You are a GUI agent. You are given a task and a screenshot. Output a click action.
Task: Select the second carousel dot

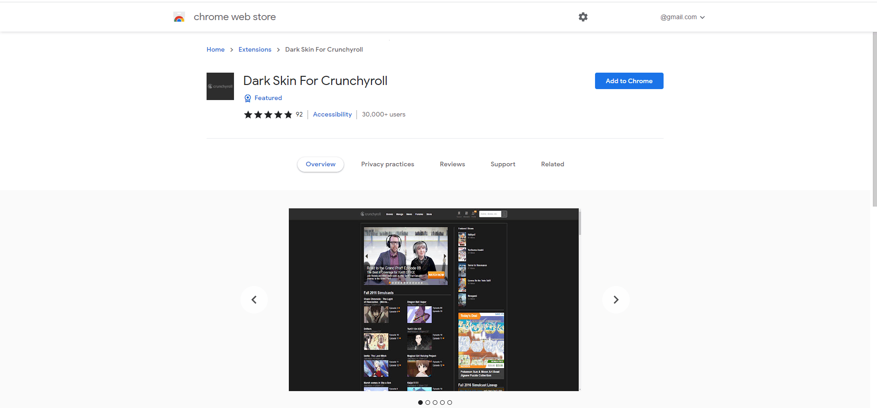(428, 403)
